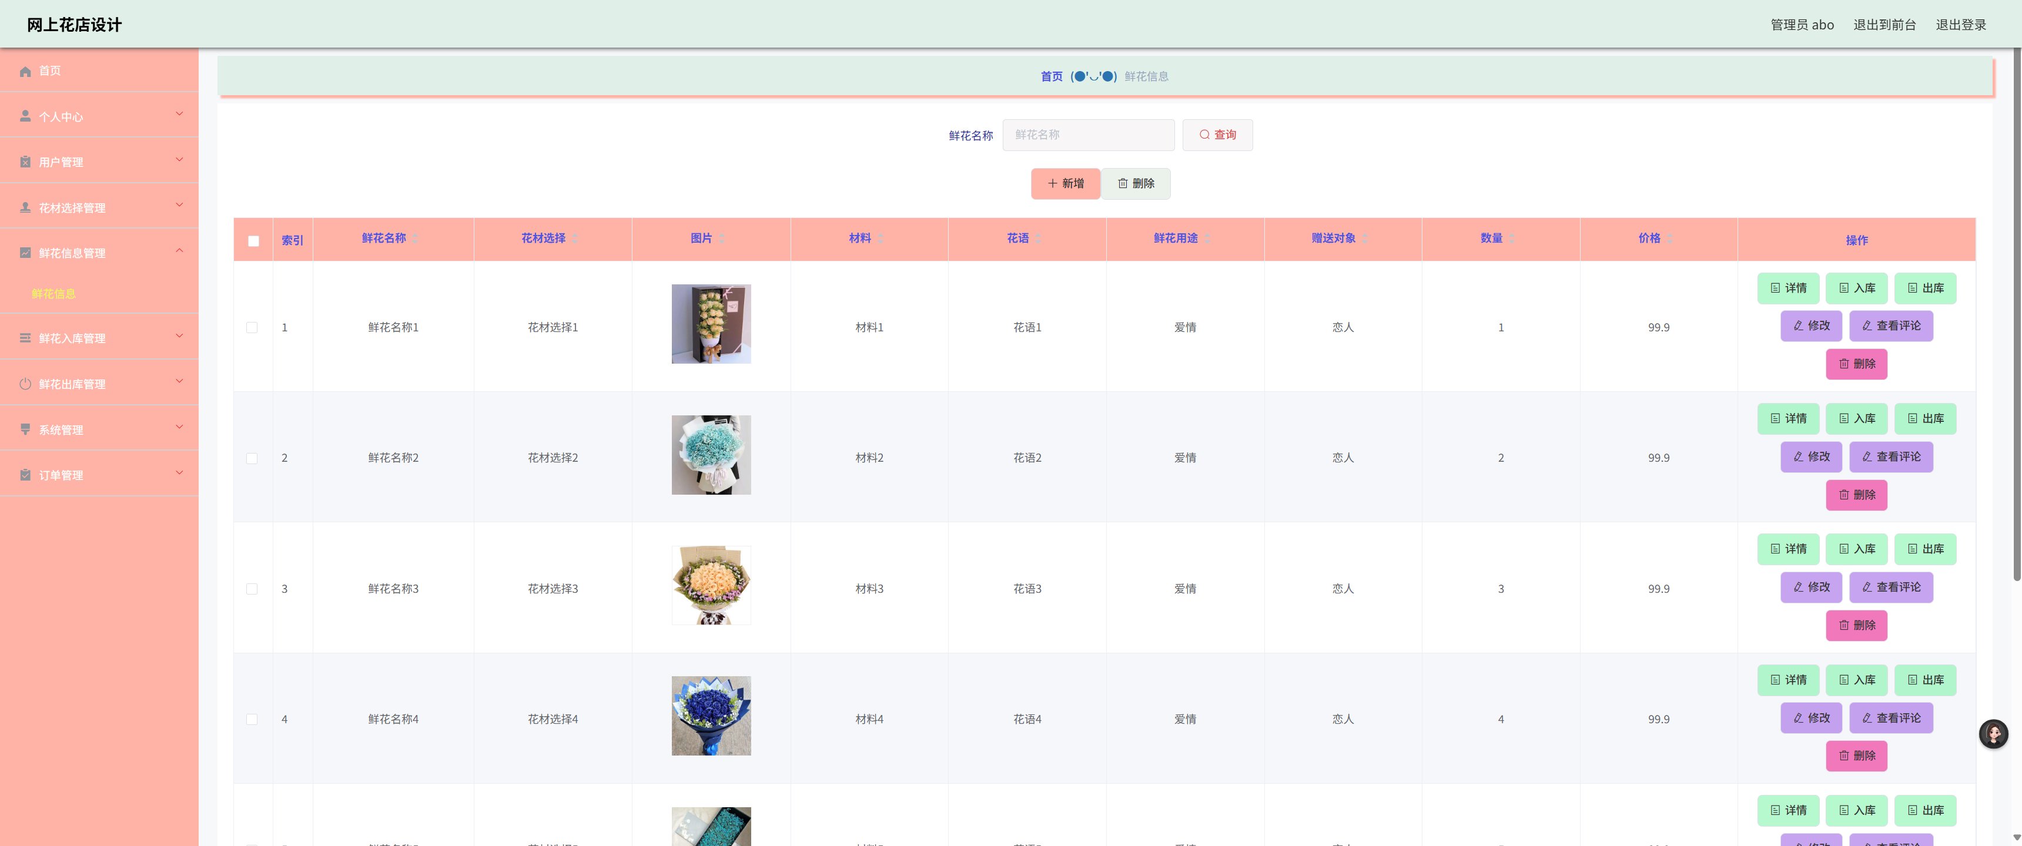
Task: Collapse the 鲜花信息管理 menu section
Action: pyautogui.click(x=179, y=250)
